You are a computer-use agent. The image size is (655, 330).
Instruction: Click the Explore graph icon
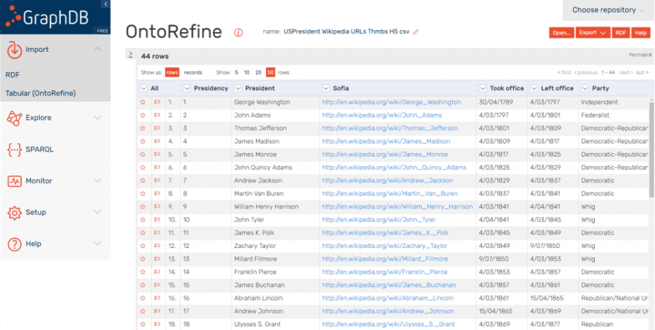[15, 118]
